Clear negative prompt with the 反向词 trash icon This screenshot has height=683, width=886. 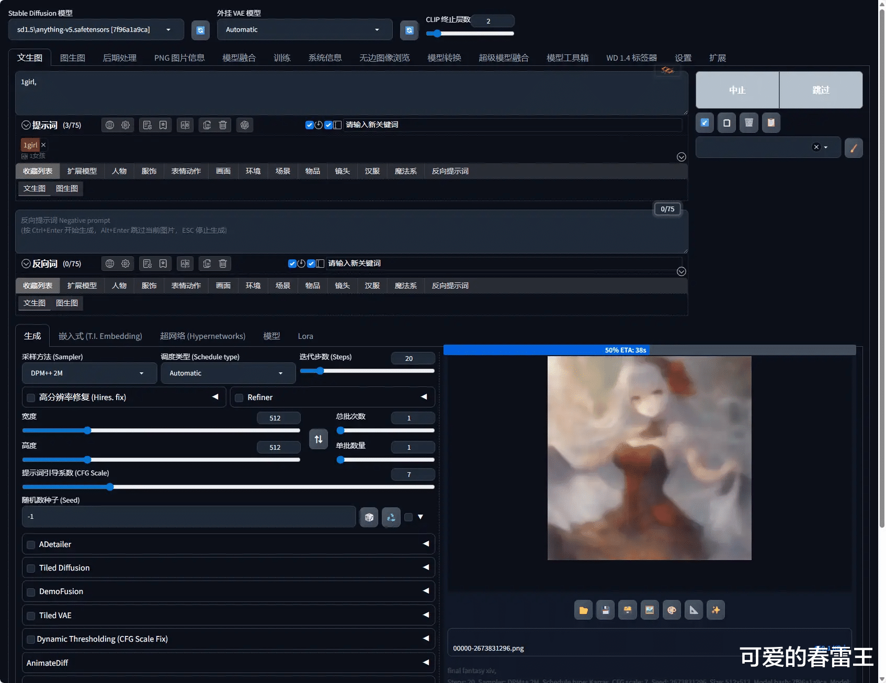click(x=223, y=264)
